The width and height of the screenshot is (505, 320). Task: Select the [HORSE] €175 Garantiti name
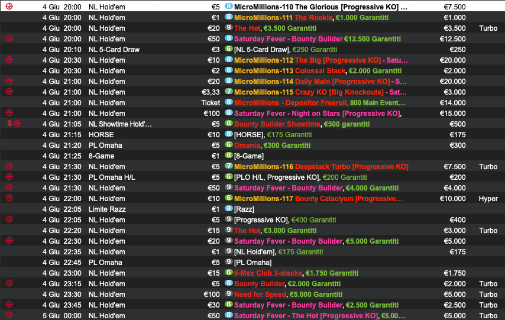[273, 135]
